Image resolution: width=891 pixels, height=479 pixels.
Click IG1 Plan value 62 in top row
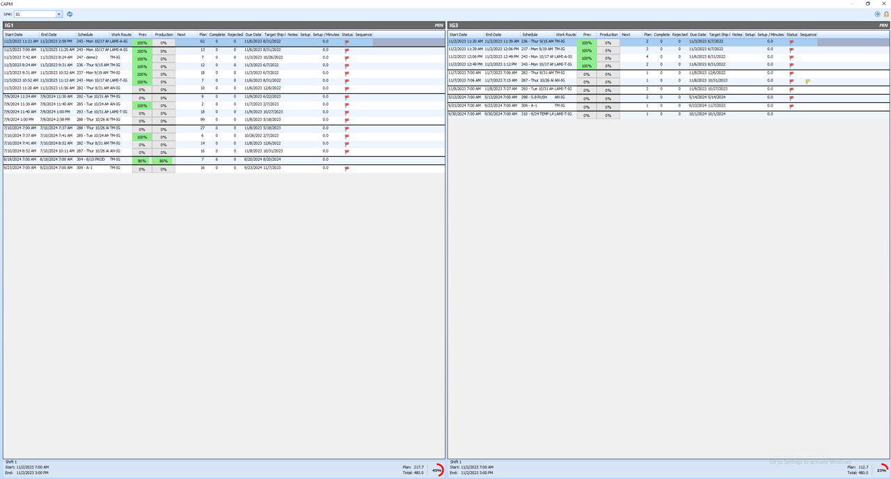pyautogui.click(x=203, y=41)
